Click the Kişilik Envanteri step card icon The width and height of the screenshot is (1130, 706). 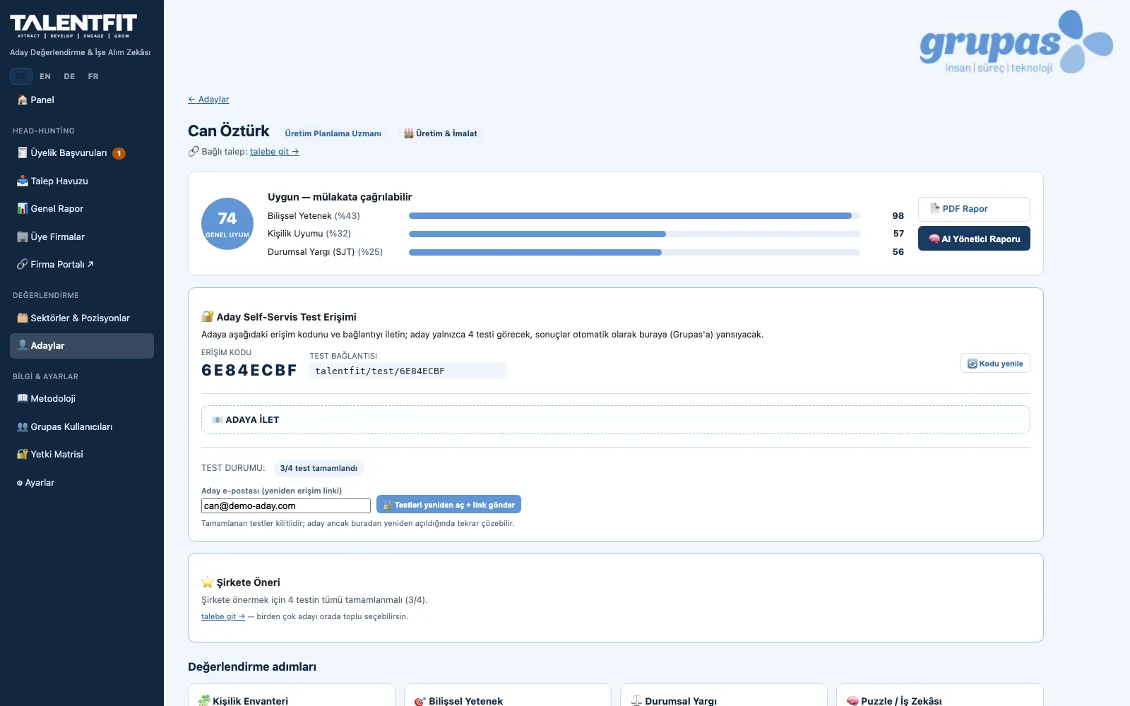(205, 700)
